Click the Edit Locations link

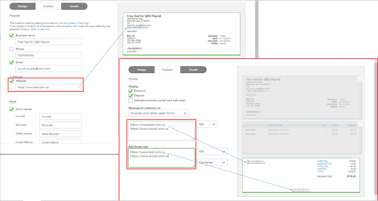40,29
